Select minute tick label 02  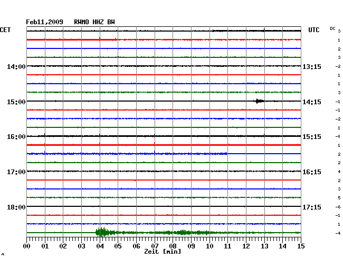pyautogui.click(x=63, y=246)
